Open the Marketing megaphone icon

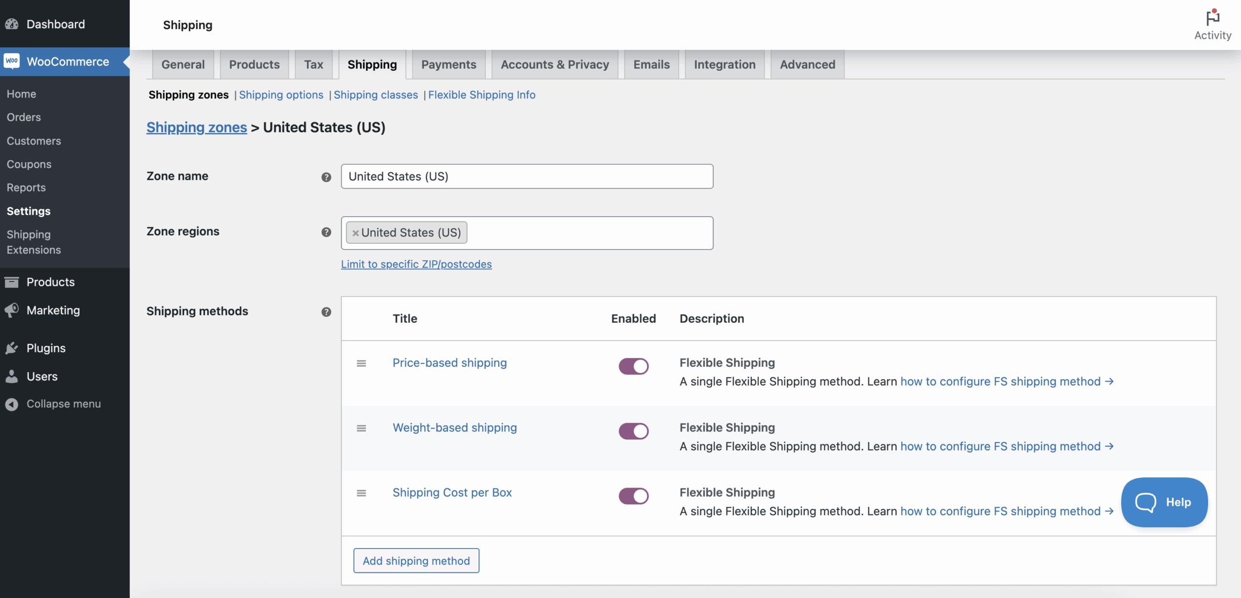coord(12,310)
